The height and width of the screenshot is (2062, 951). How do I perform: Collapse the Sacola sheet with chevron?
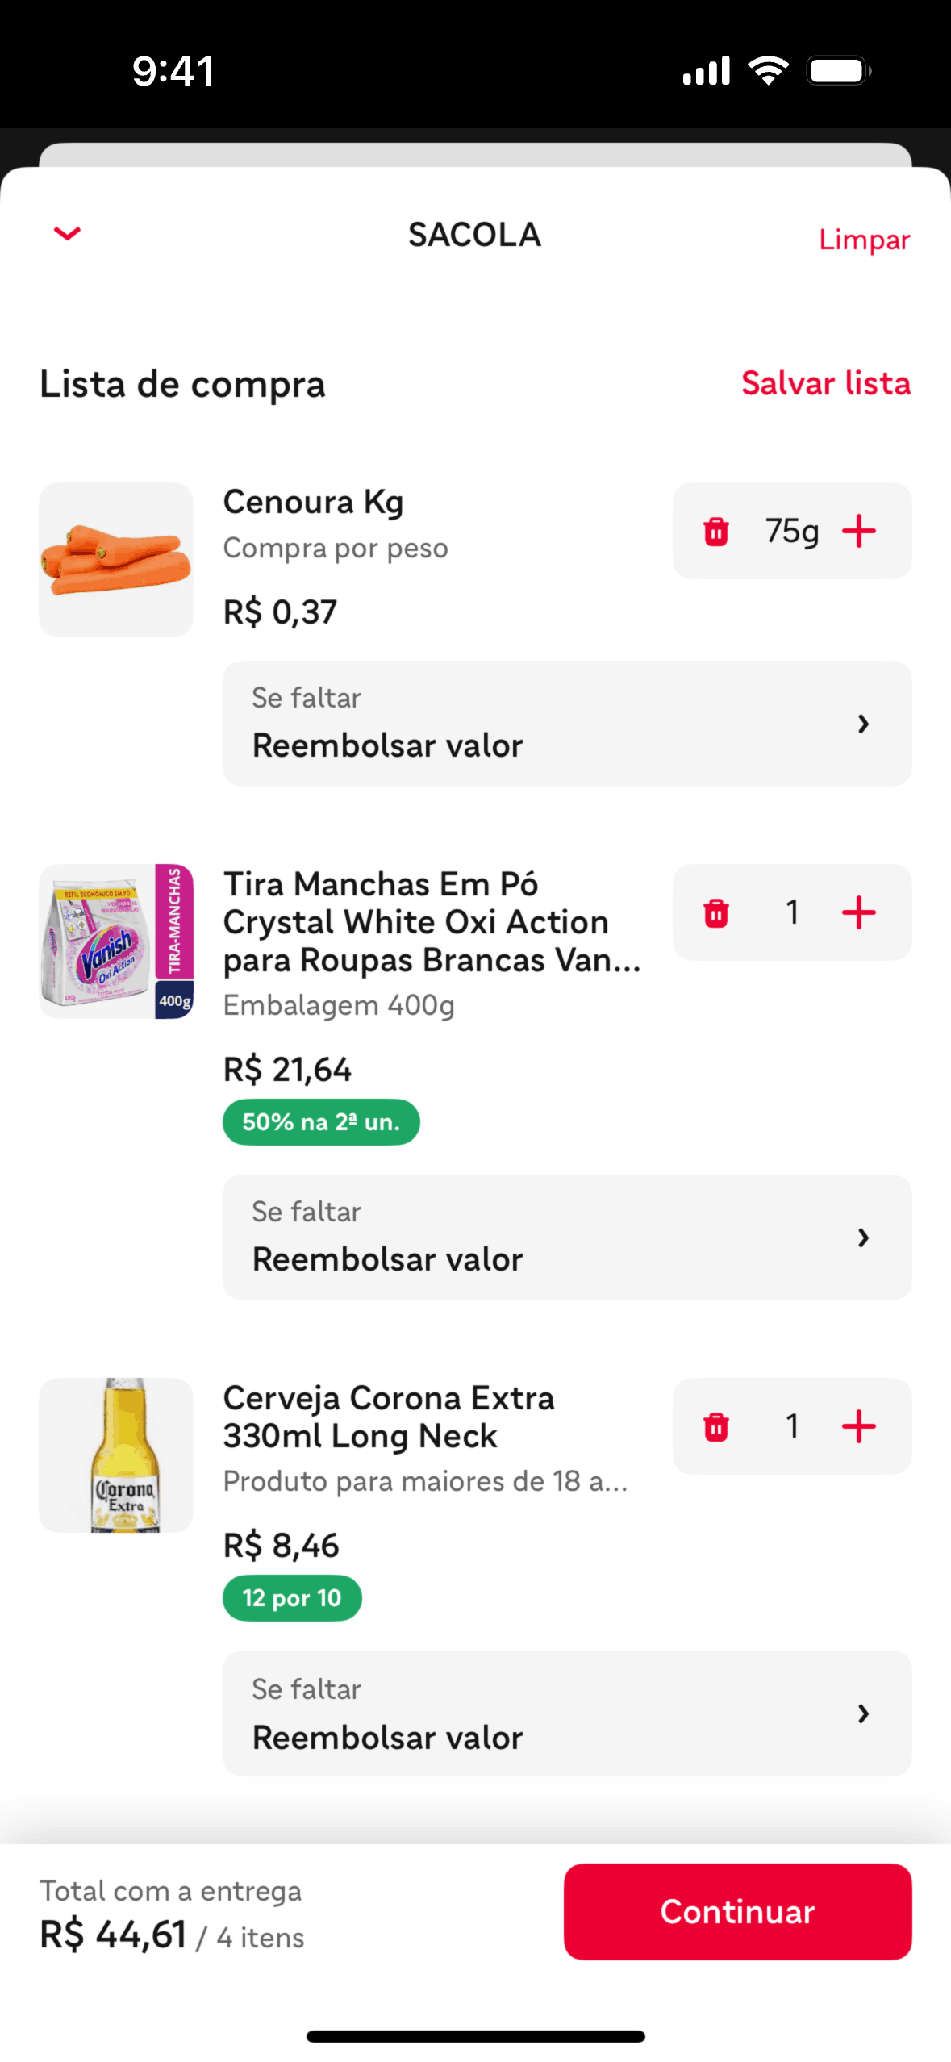point(68,234)
